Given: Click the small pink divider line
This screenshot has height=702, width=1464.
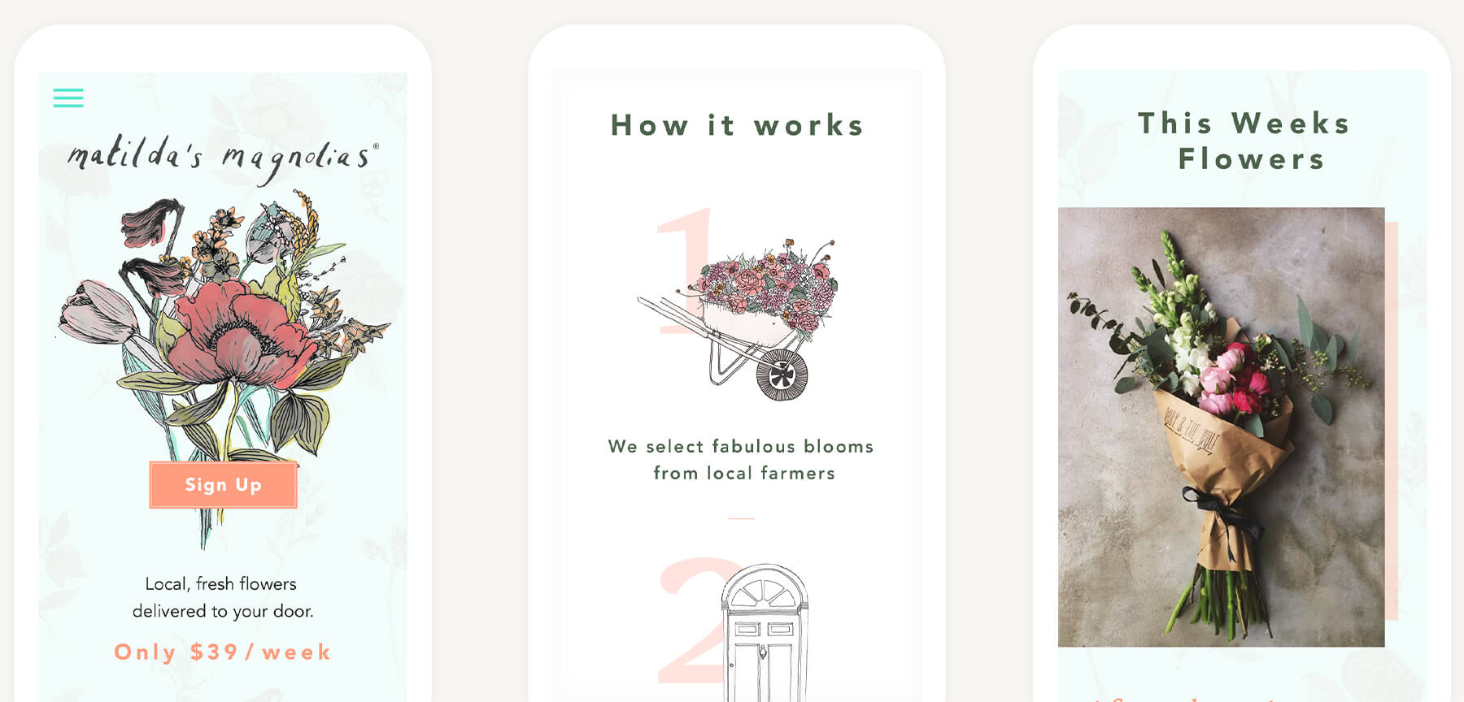Looking at the screenshot, I should 741,518.
